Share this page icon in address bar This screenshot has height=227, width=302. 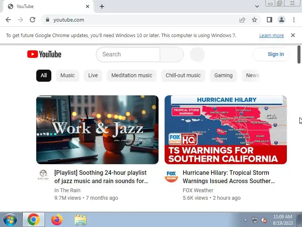pyautogui.click(x=242, y=20)
